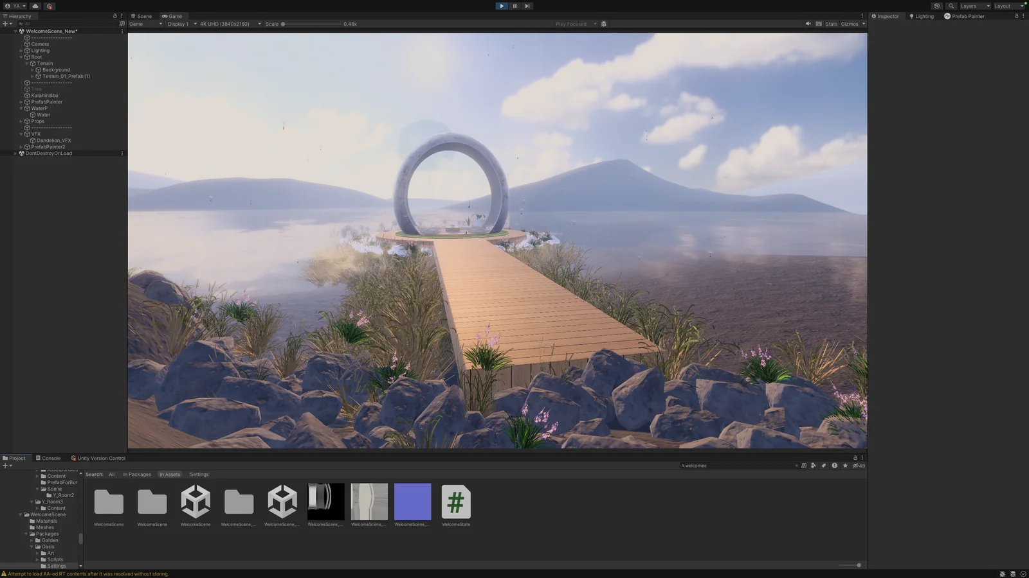The height and width of the screenshot is (578, 1029).
Task: Open the Hierarchy panel options menu
Action: [x=122, y=16]
